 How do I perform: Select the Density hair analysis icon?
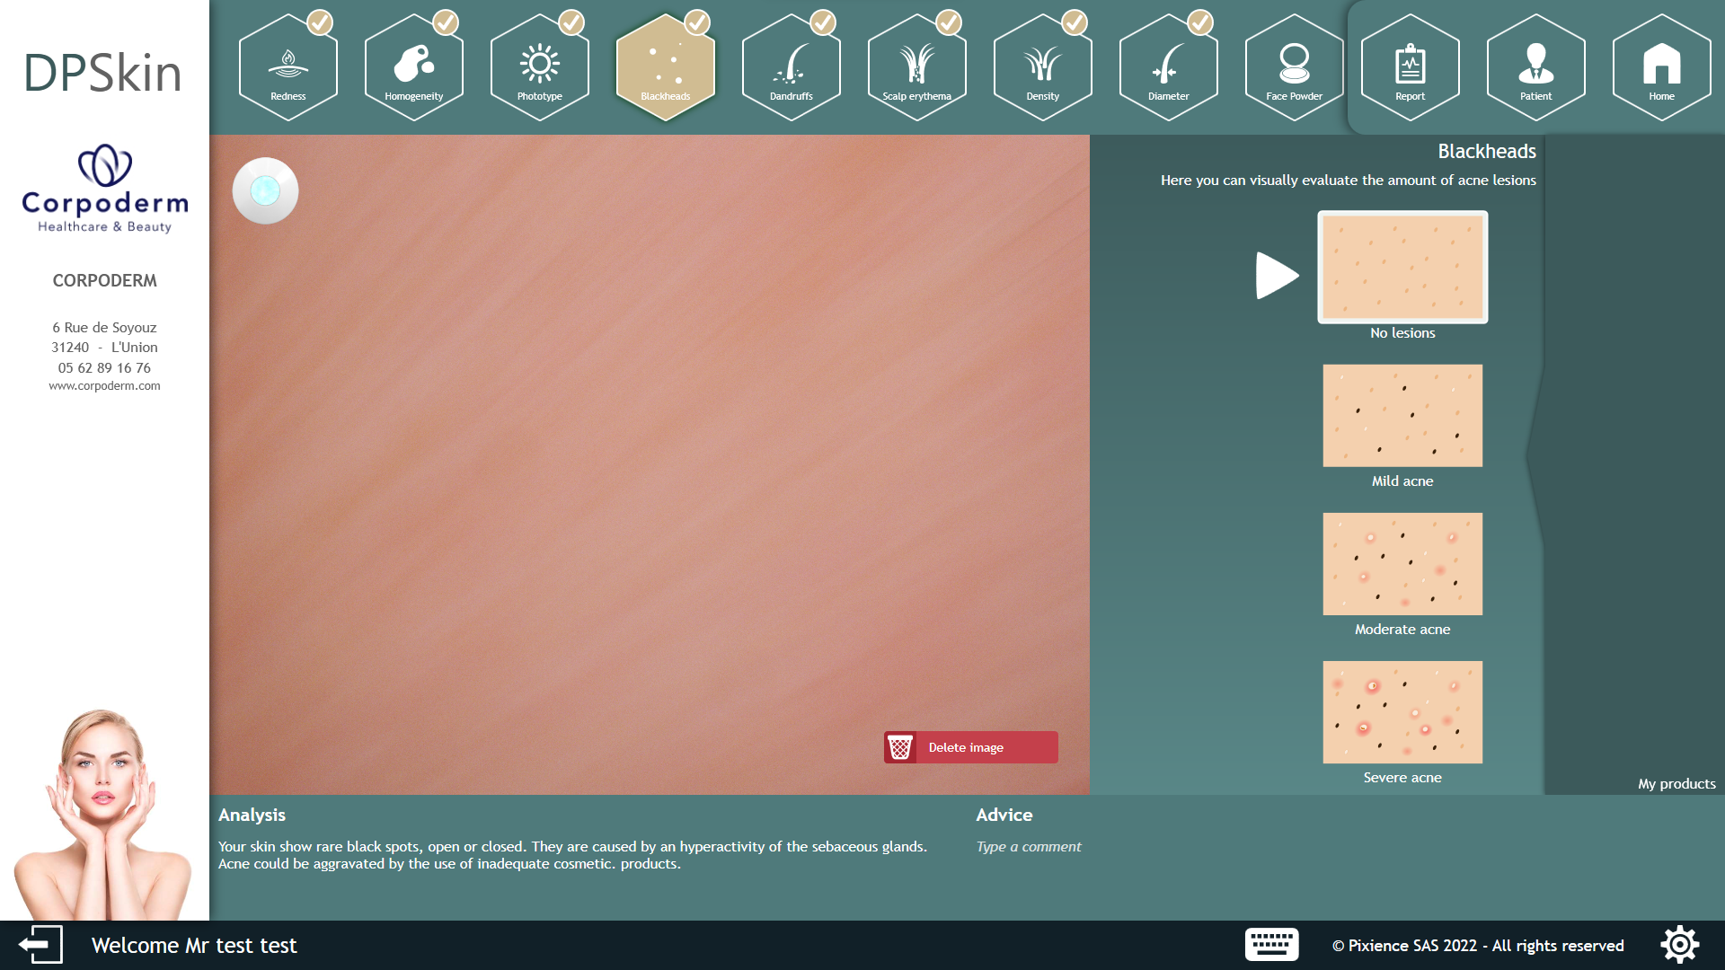[x=1042, y=67]
